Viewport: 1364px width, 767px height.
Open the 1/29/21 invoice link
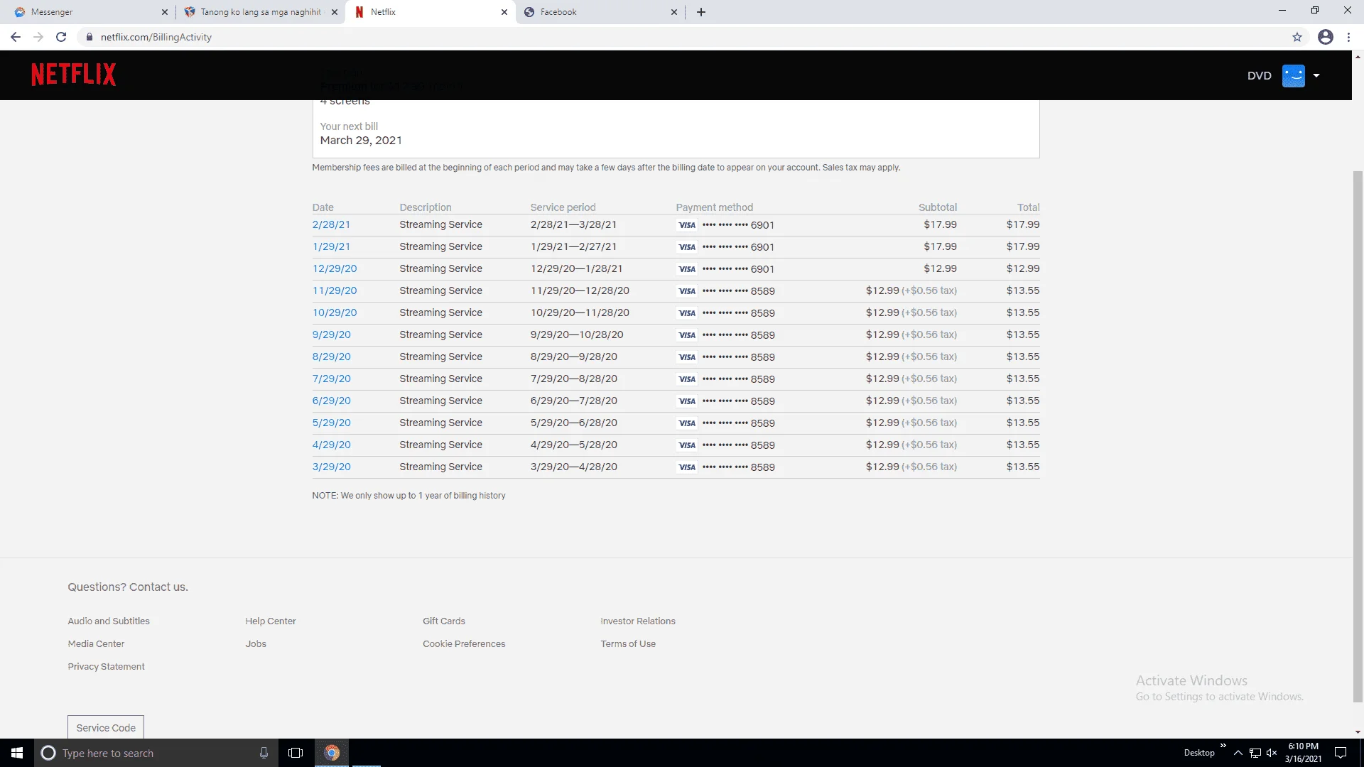pyautogui.click(x=331, y=246)
